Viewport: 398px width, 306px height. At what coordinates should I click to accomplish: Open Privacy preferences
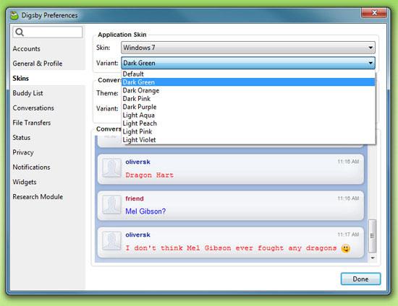tap(23, 152)
